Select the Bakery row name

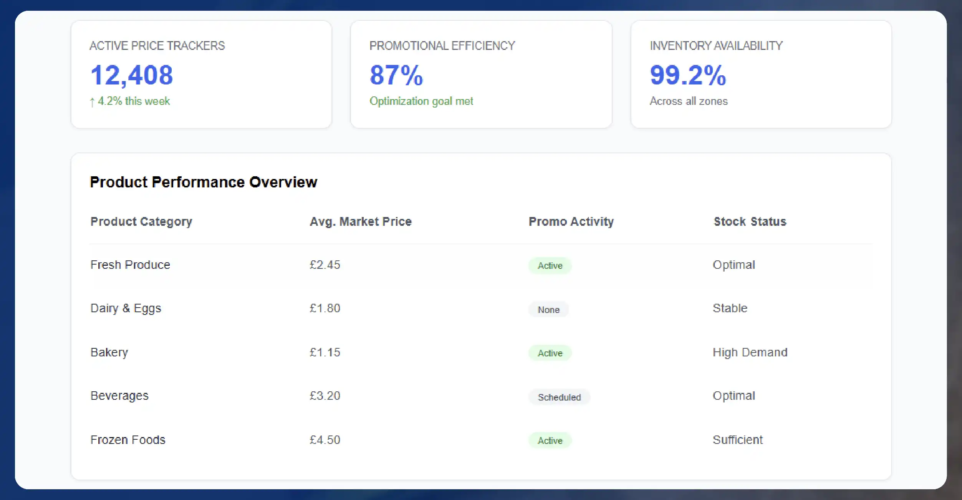(109, 353)
